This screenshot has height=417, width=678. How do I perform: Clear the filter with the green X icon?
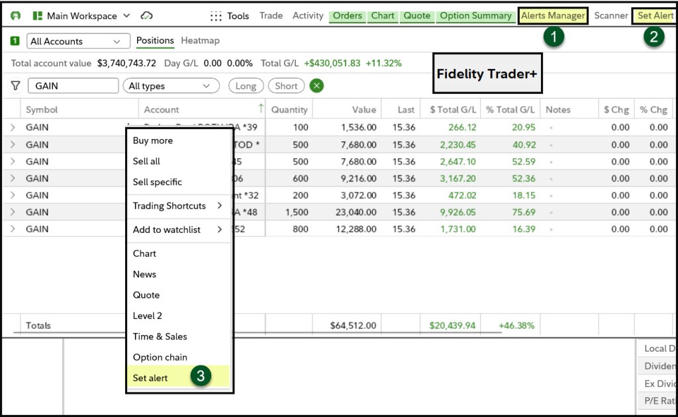[x=316, y=86]
